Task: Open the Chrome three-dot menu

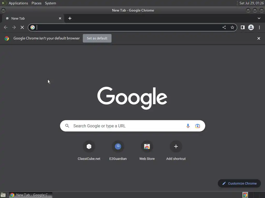Action: (x=259, y=27)
